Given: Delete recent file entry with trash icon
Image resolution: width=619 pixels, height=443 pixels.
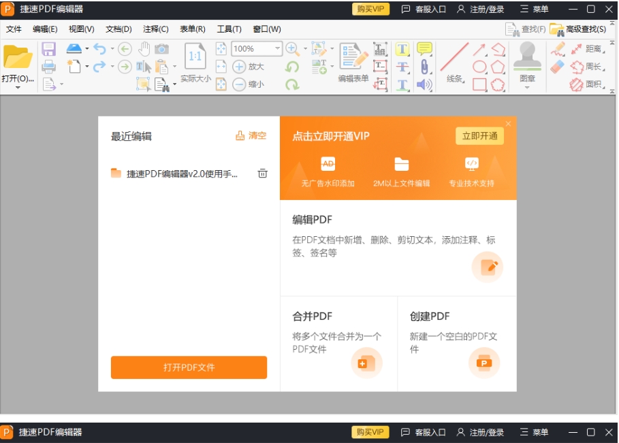Looking at the screenshot, I should pyautogui.click(x=263, y=173).
